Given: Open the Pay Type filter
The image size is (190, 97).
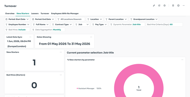Looking at the screenshot, I should click(99, 25).
